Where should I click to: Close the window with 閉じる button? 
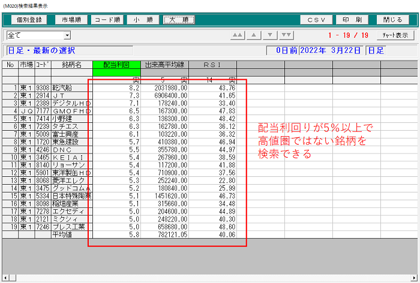[x=393, y=20]
